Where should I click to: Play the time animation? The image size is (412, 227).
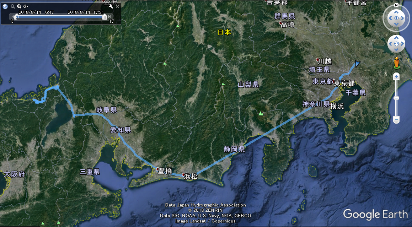click(x=26, y=6)
